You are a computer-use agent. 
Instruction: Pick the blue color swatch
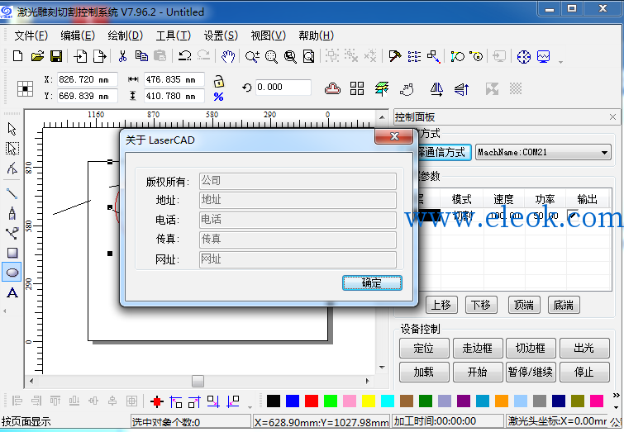293,401
